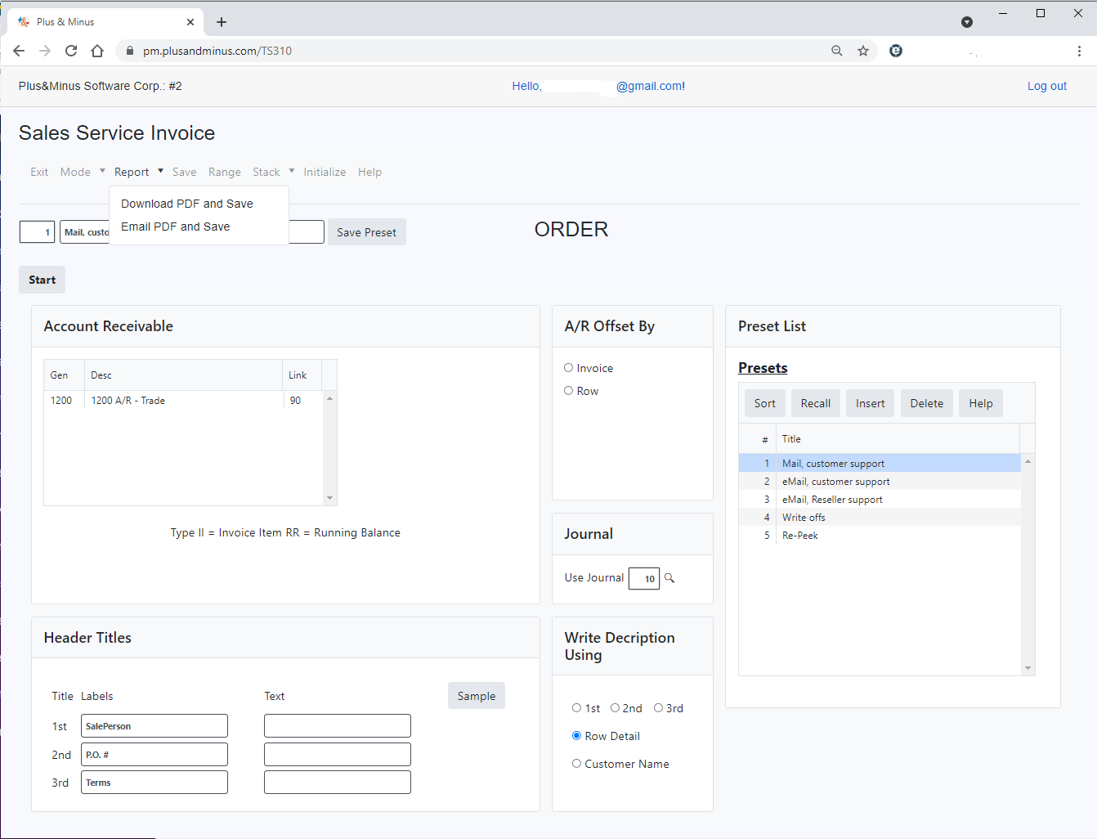Choose Email PDF and Save

[176, 227]
